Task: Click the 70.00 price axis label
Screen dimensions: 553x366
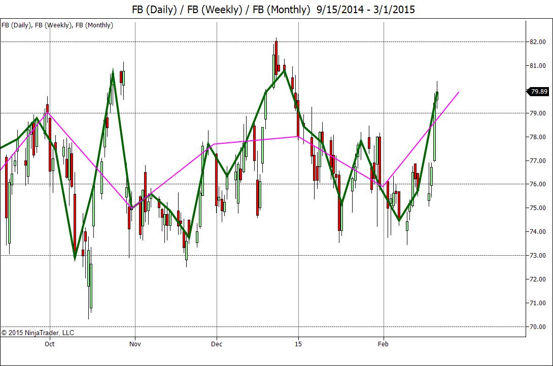Action: [x=538, y=327]
